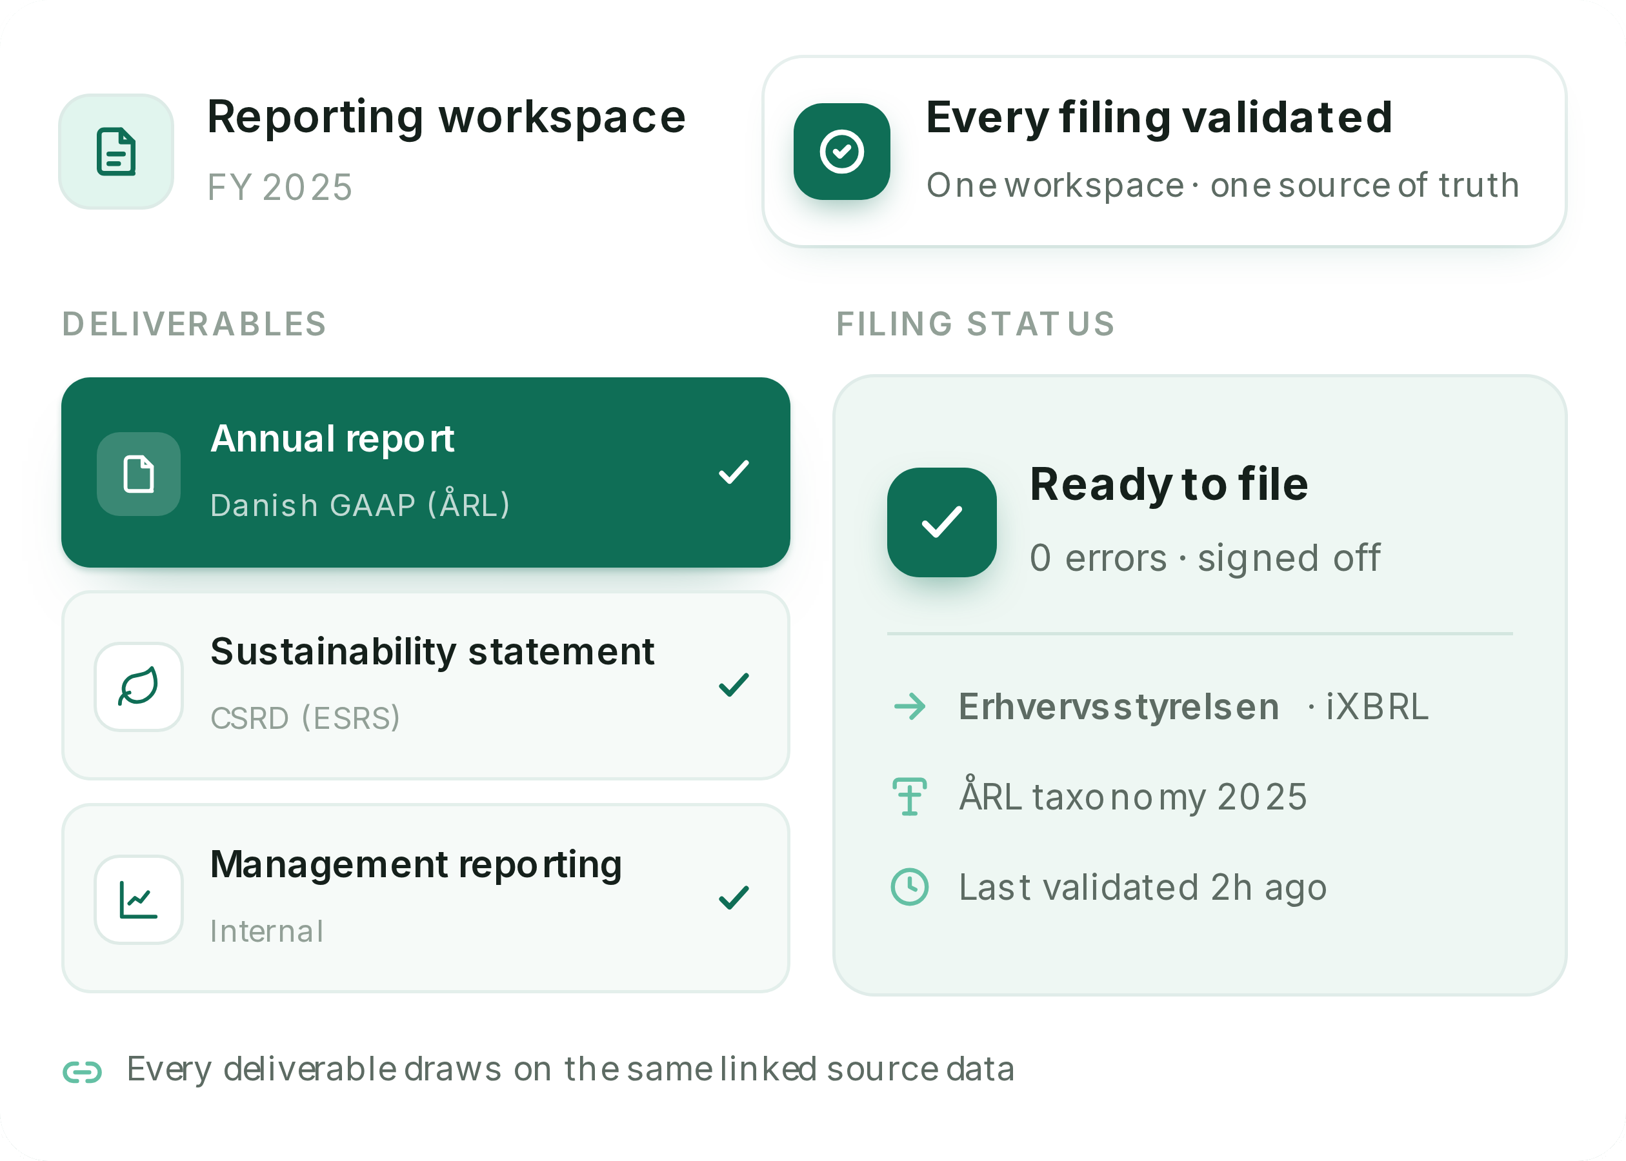Screen dimensions: 1626x1161
Task: Click the FY 2025 label
Action: (x=279, y=187)
